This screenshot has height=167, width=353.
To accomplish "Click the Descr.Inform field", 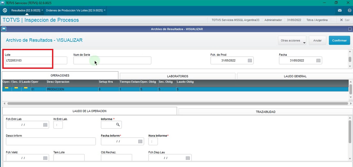I will click(x=51, y=141).
